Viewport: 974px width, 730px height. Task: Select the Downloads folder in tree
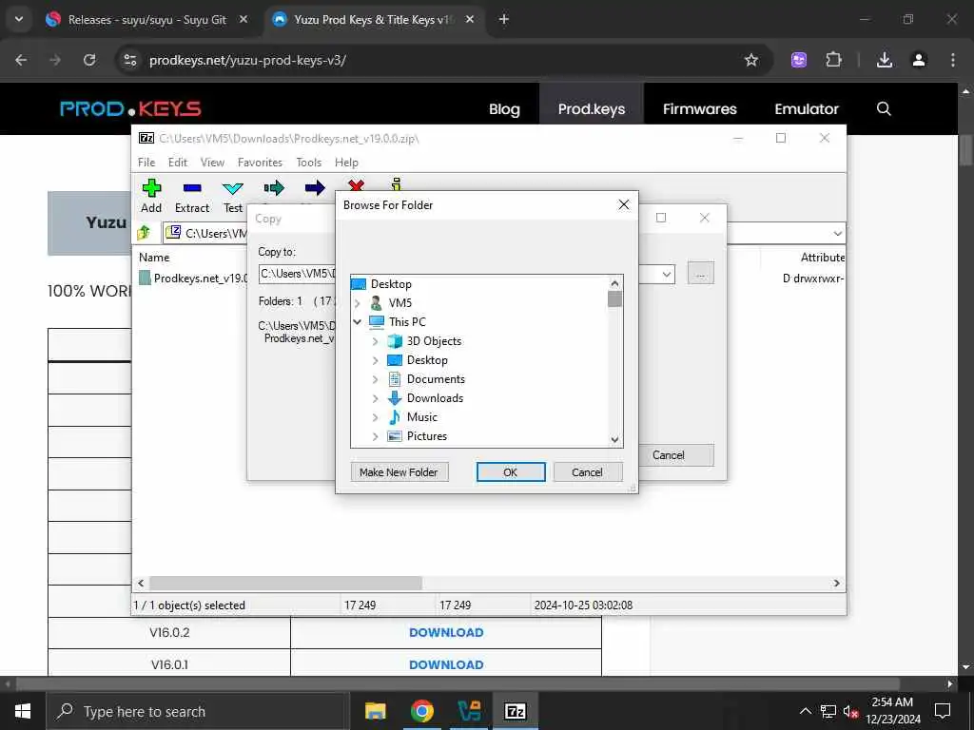[435, 398]
